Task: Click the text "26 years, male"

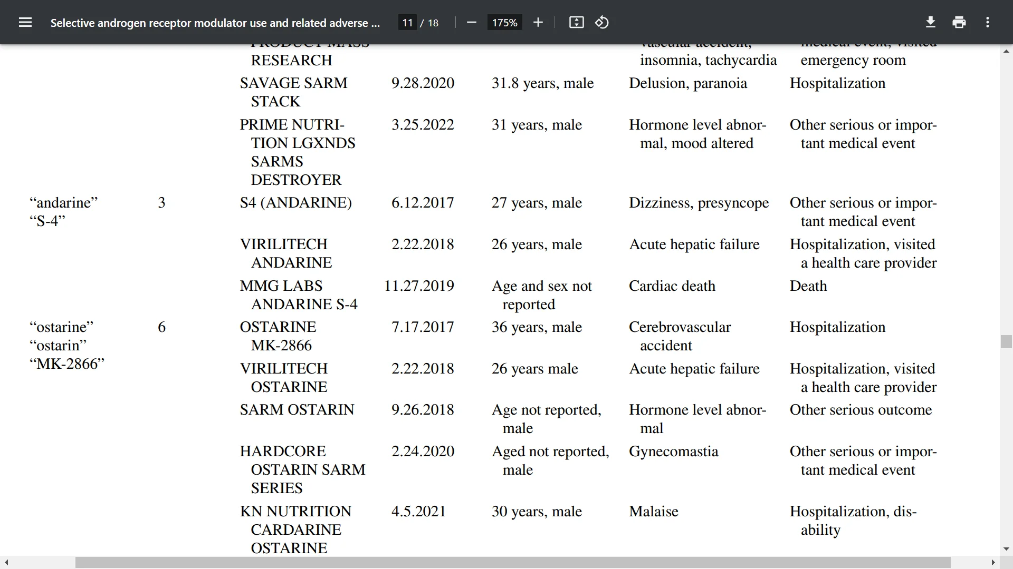Action: [x=537, y=244]
